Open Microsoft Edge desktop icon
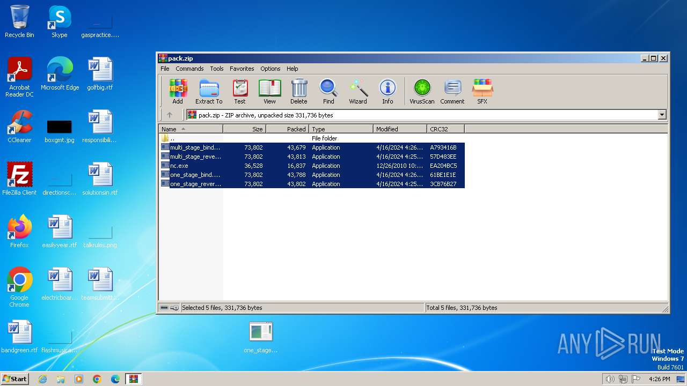 coord(60,74)
